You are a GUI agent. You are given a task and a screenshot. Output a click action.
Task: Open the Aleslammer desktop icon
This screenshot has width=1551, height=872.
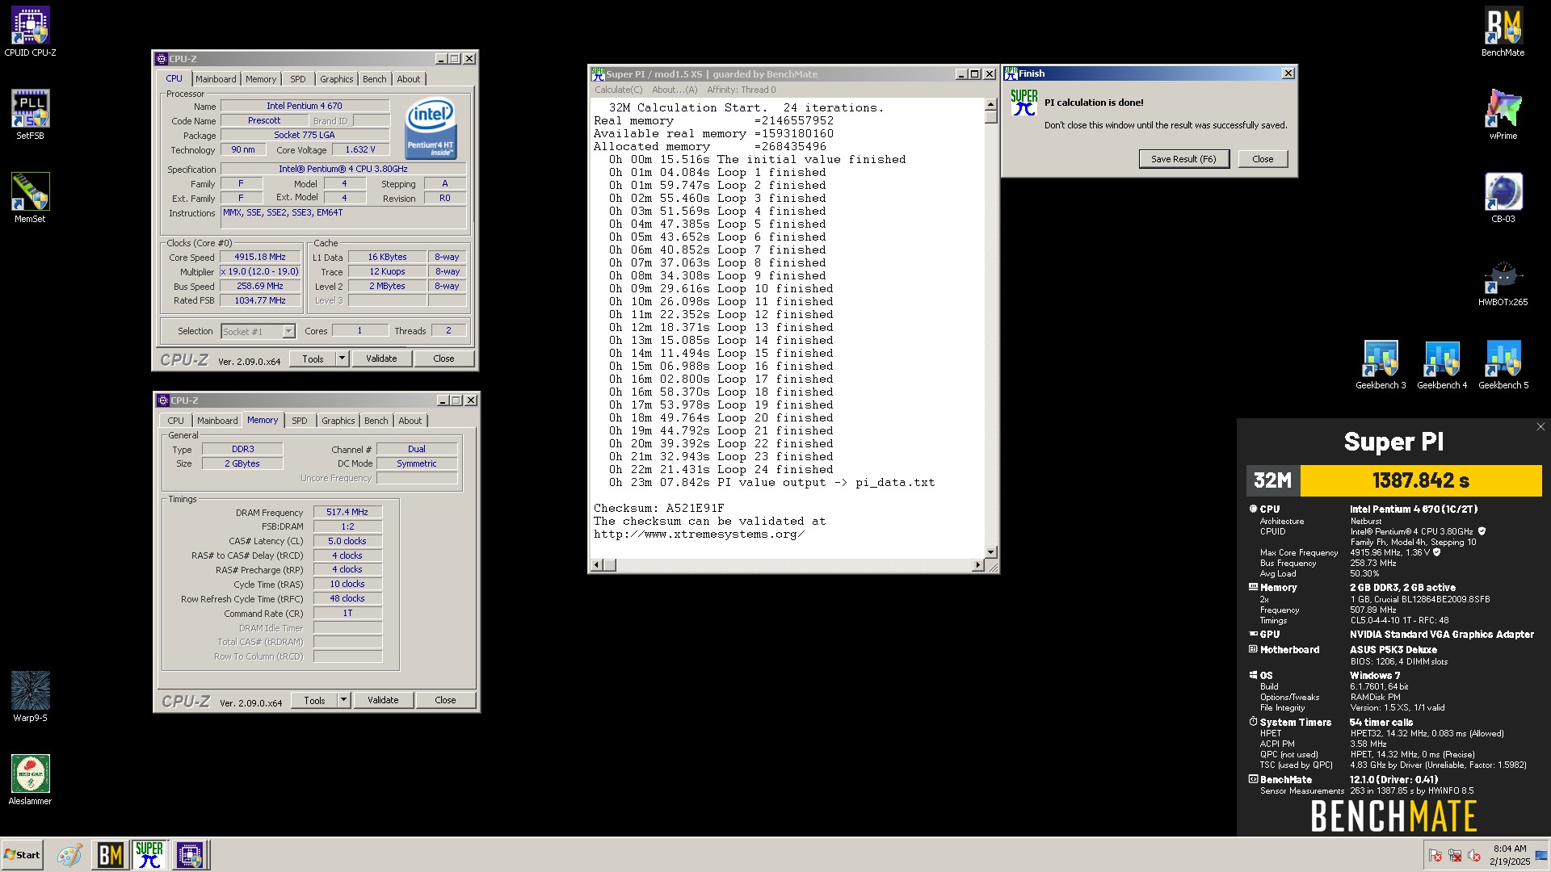pyautogui.click(x=30, y=779)
